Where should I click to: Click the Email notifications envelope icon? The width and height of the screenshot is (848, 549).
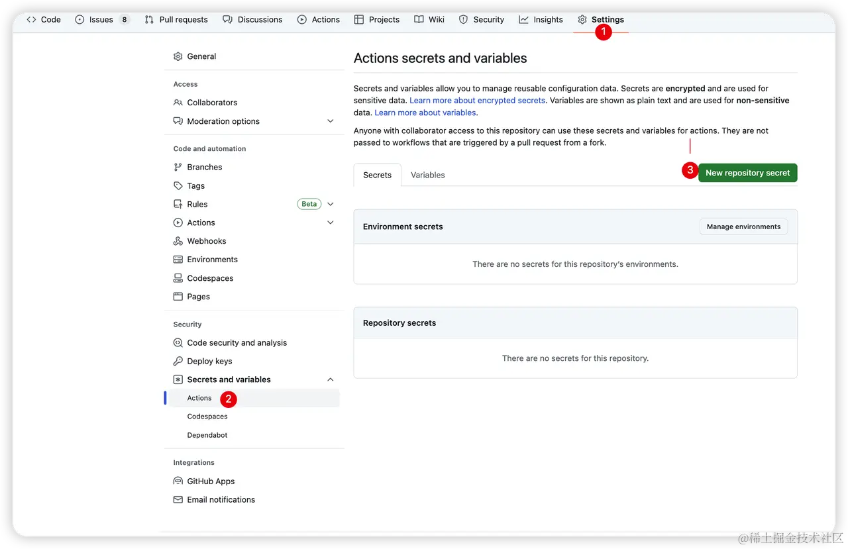178,500
